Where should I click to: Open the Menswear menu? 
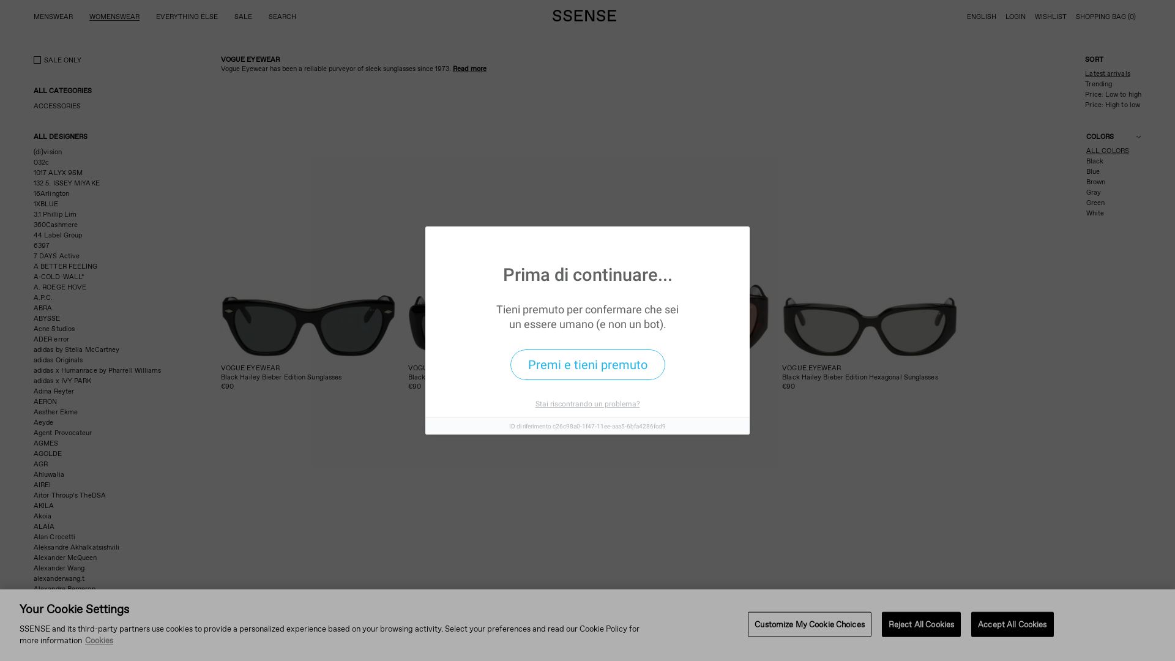coord(53,17)
